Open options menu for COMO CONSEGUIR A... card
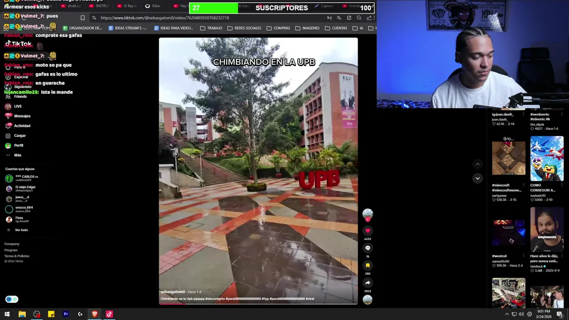 561,185
